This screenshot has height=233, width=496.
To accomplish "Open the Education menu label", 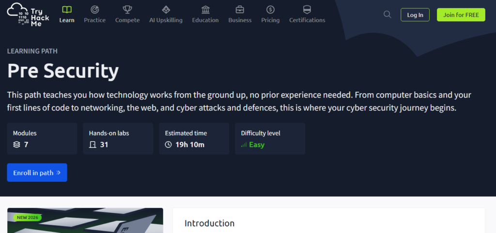I will point(205,20).
